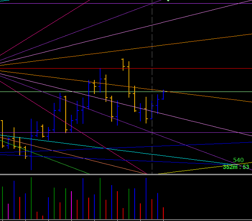
Task: Click the "352m : 53" countdown text
Action: click(236, 167)
